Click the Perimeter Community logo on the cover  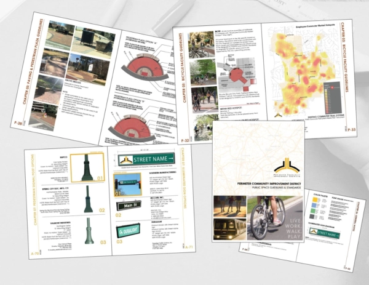(x=287, y=167)
